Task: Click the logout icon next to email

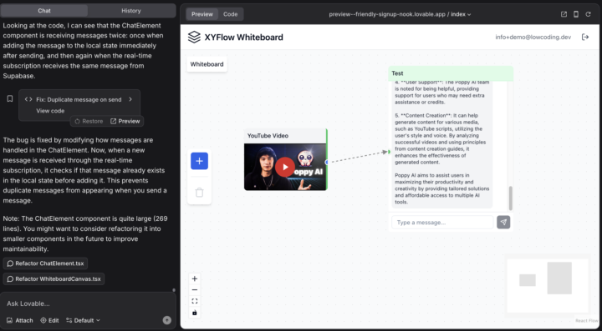Action: point(585,38)
